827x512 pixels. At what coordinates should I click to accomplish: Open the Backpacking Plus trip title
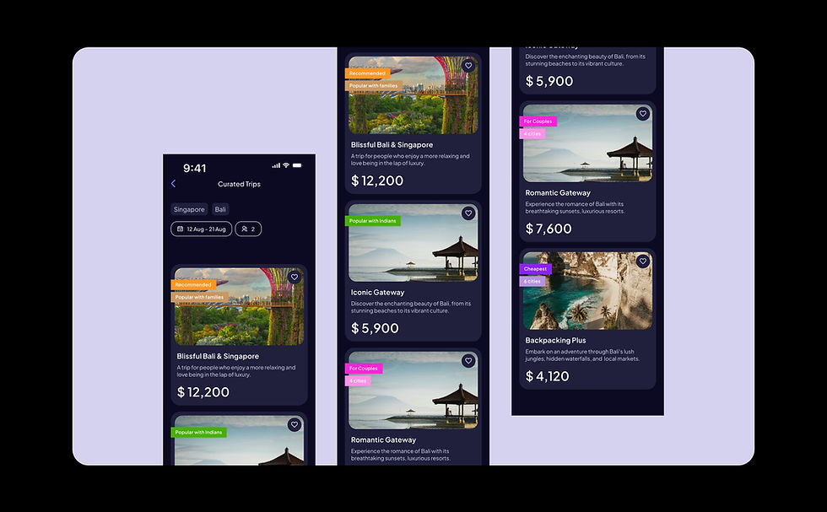click(555, 340)
